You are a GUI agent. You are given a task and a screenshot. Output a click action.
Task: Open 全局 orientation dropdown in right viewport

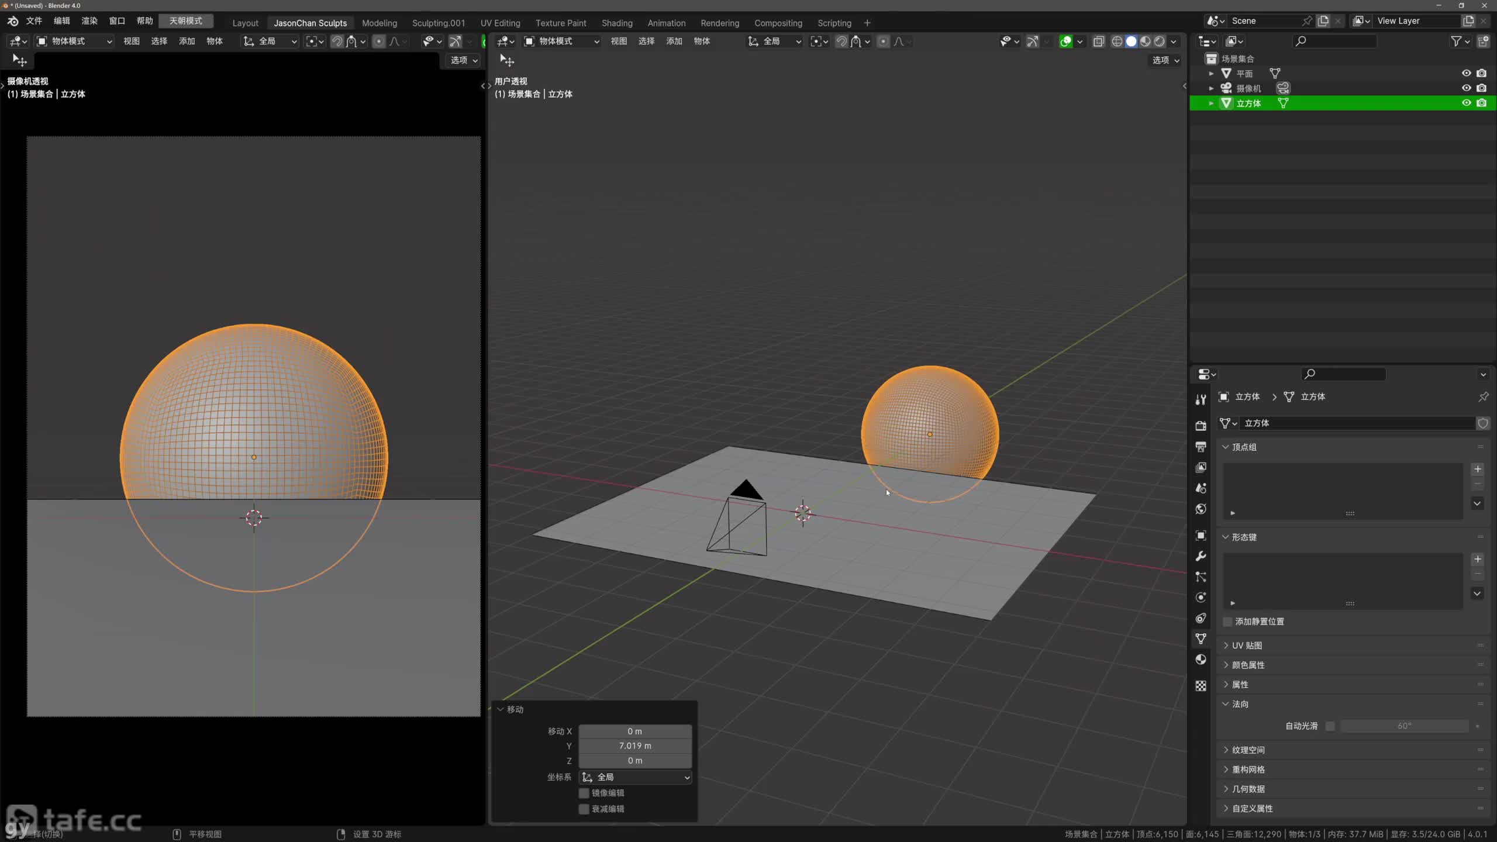click(774, 42)
